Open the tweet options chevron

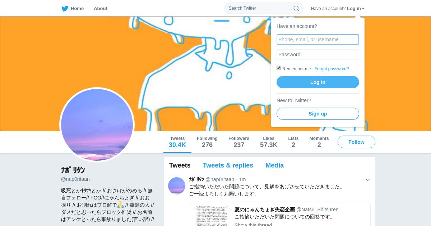pyautogui.click(x=368, y=180)
